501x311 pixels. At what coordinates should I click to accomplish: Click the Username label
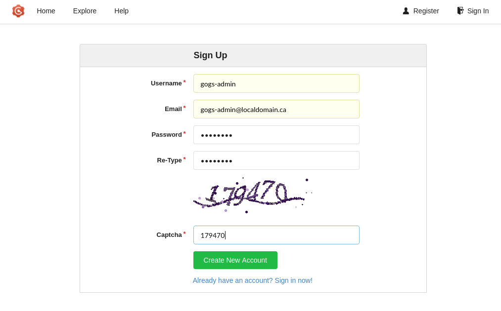point(165,83)
